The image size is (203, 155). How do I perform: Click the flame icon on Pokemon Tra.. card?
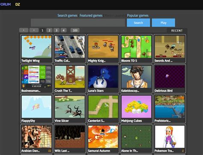pyautogui.click(x=183, y=150)
